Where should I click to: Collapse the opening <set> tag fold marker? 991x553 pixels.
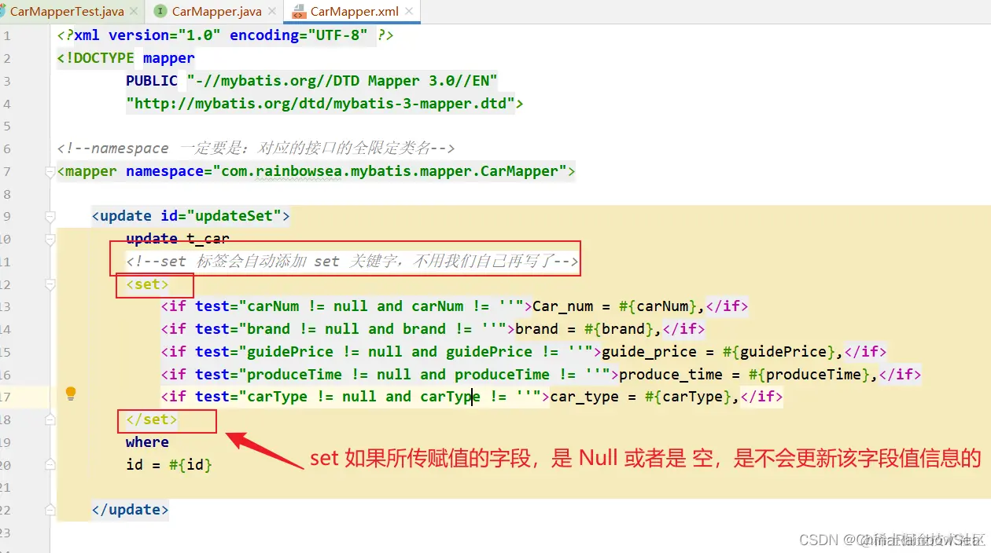[50, 284]
